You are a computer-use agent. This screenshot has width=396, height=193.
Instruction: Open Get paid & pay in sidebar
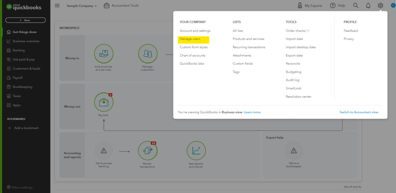(24, 59)
